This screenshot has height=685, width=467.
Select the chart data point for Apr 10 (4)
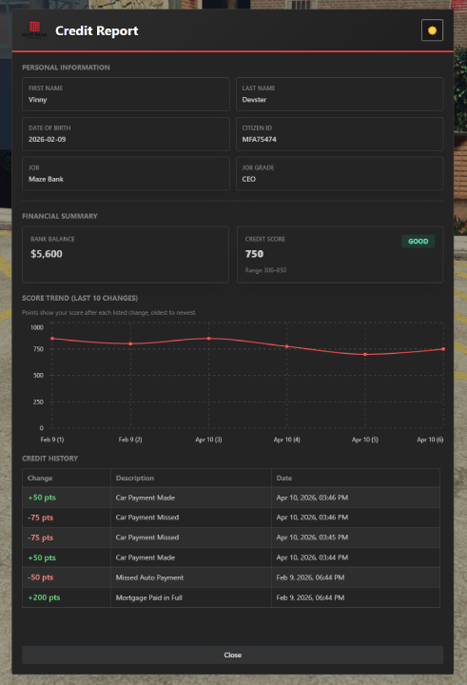pos(287,346)
